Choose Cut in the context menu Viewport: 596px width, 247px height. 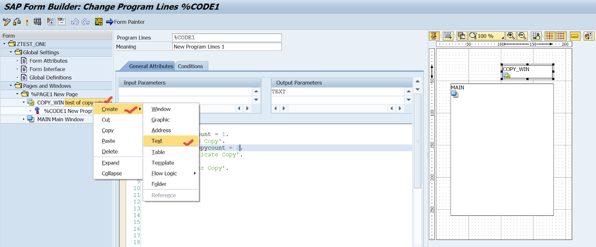click(x=118, y=120)
